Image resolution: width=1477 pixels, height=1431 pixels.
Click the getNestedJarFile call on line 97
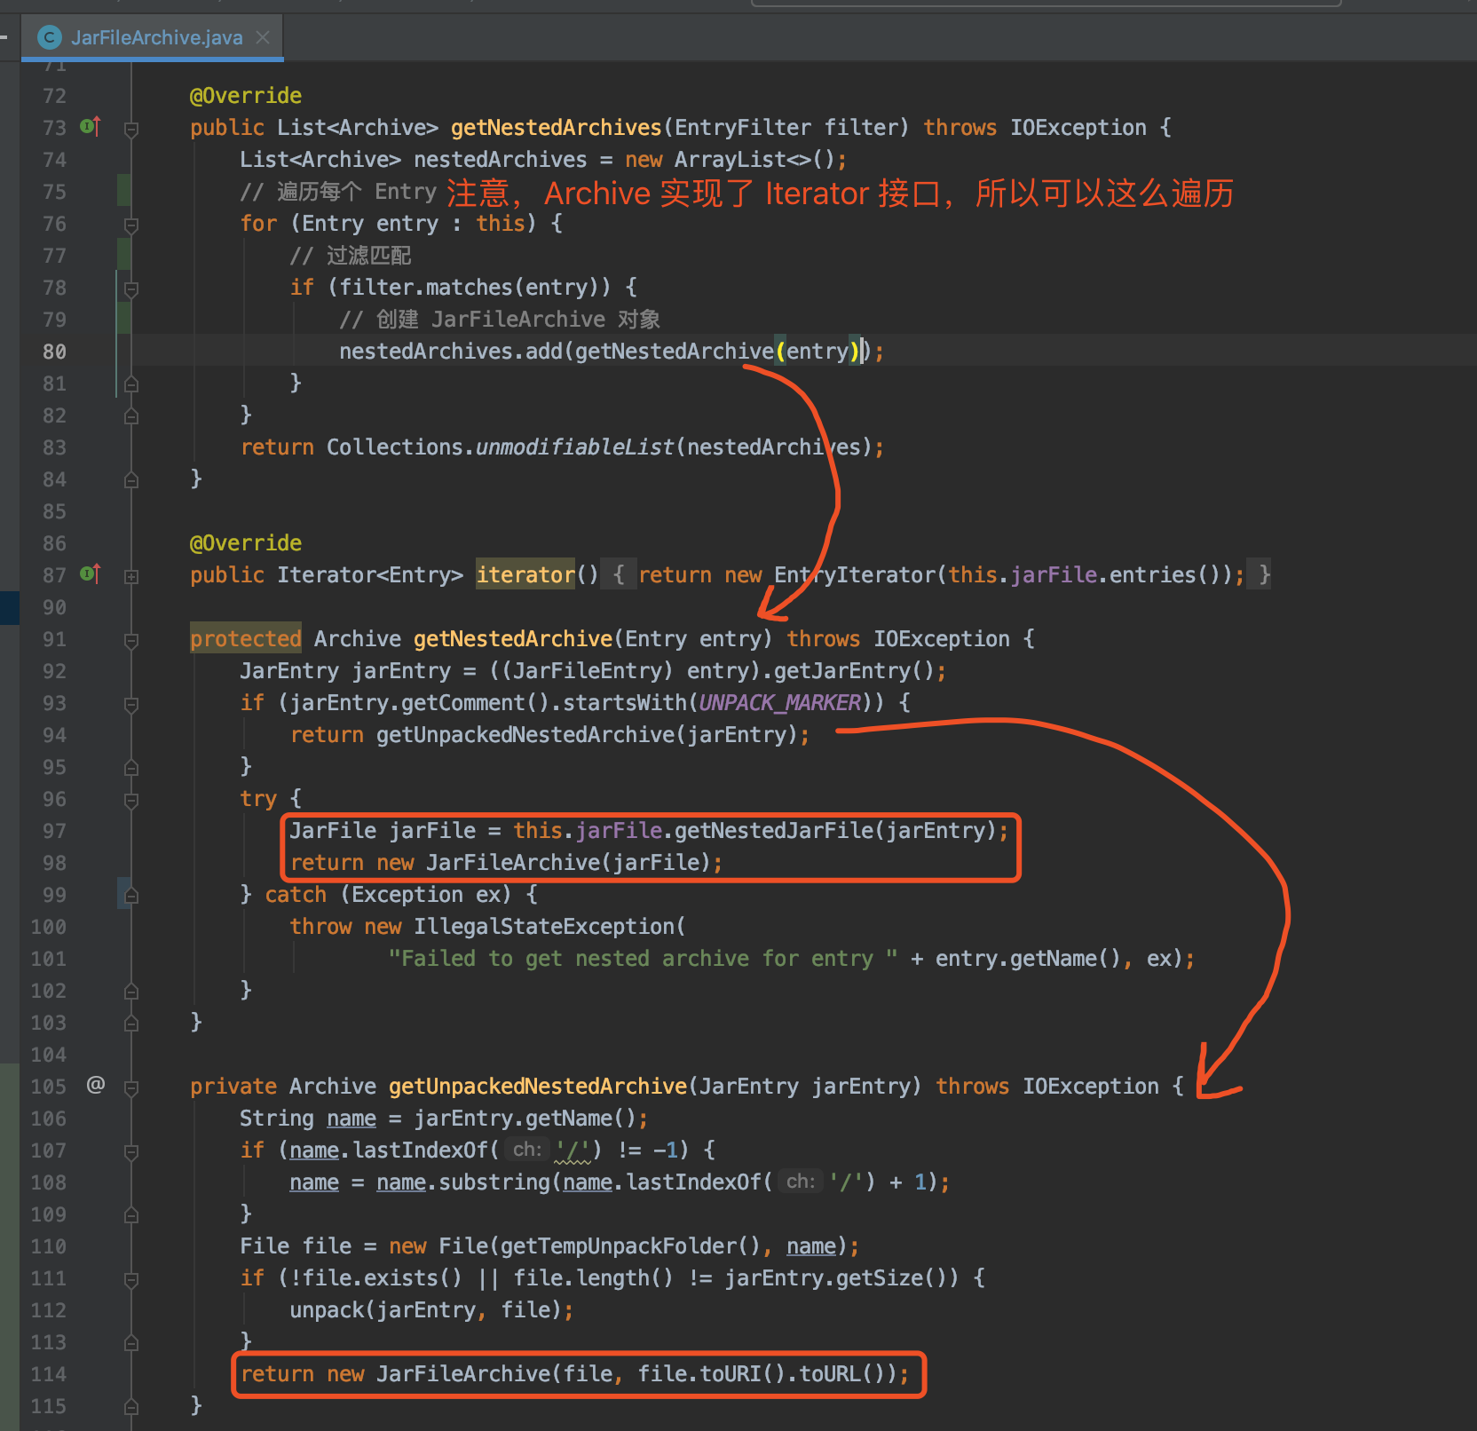click(x=773, y=831)
